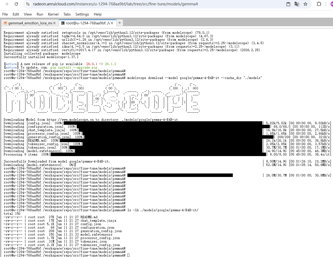Image resolution: width=333 pixels, height=257 pixels.
Task: Open the translate page icon
Action: tap(297, 4)
